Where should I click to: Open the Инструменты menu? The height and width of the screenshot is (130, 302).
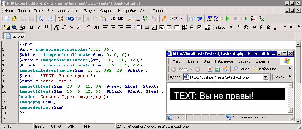point(69,11)
